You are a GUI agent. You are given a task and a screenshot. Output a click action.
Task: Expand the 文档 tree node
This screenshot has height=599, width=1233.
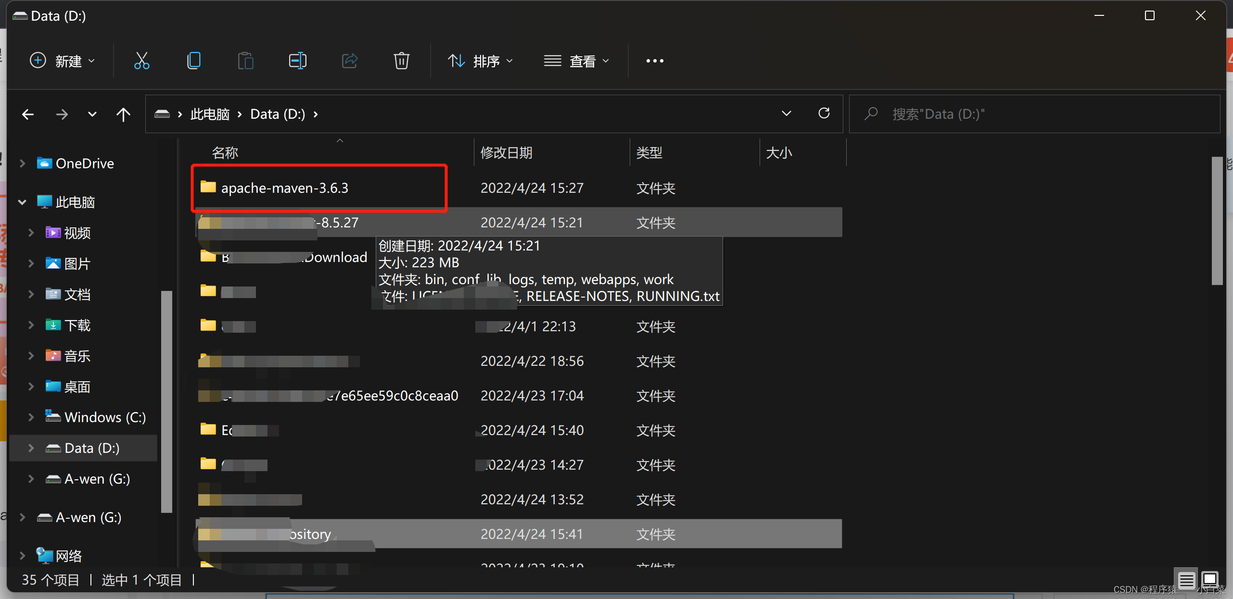coord(31,294)
